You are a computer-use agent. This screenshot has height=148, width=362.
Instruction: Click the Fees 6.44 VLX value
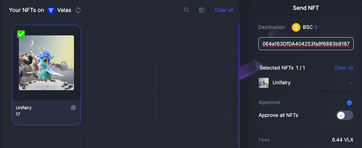coord(343,140)
